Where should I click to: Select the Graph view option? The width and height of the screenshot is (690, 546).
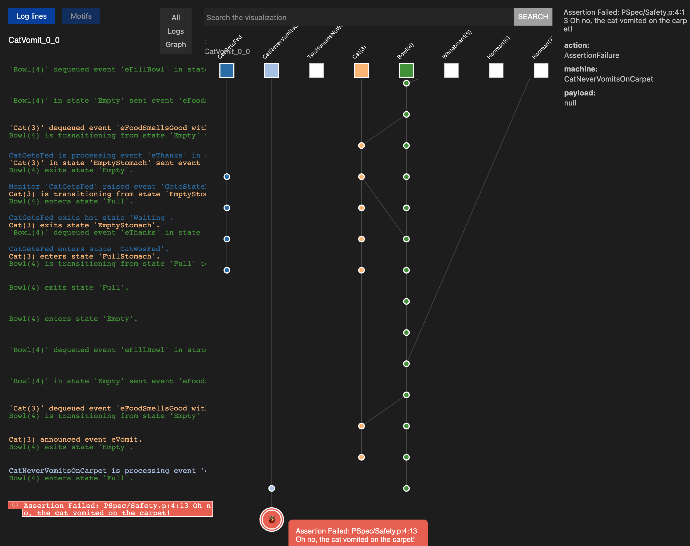[176, 45]
